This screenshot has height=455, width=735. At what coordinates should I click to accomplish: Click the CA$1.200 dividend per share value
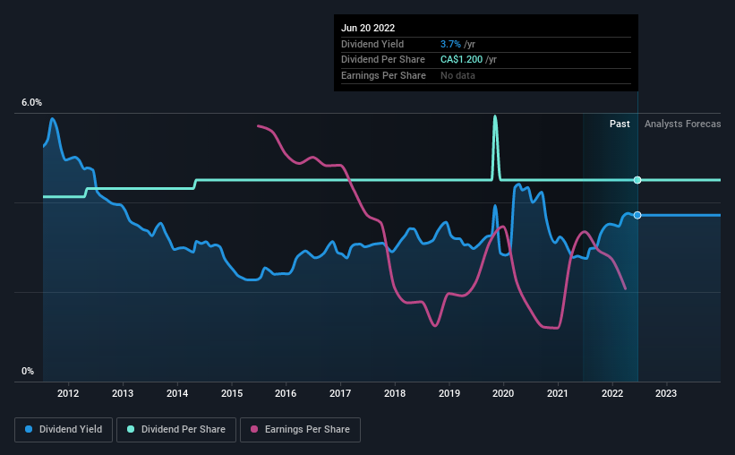point(461,60)
